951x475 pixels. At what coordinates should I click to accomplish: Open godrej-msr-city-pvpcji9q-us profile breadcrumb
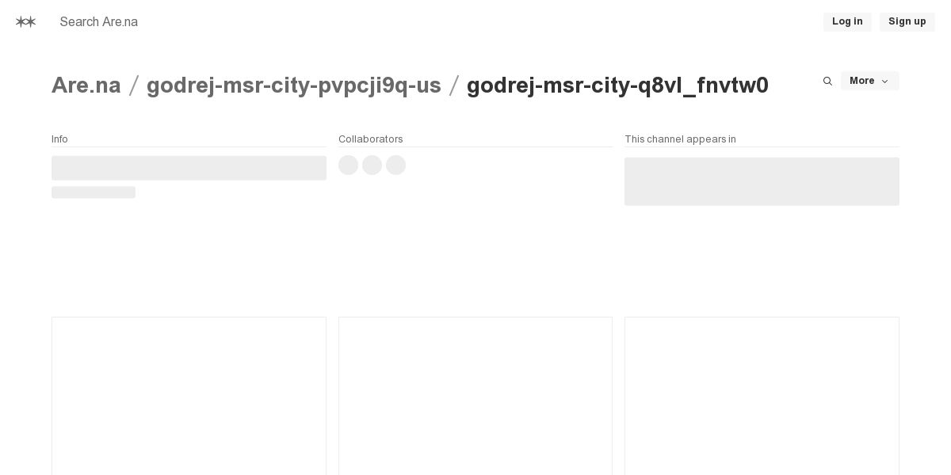coord(294,85)
